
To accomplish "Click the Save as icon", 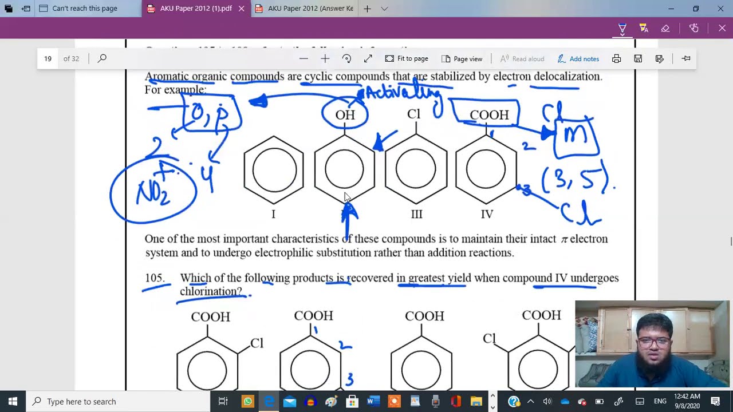I will pyautogui.click(x=660, y=58).
